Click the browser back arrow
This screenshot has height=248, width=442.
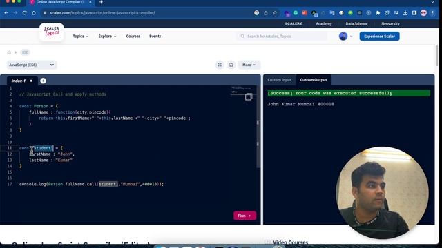tap(6, 13)
